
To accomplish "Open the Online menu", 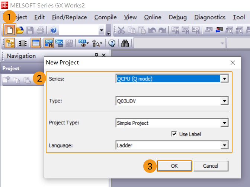I will [x=153, y=17].
